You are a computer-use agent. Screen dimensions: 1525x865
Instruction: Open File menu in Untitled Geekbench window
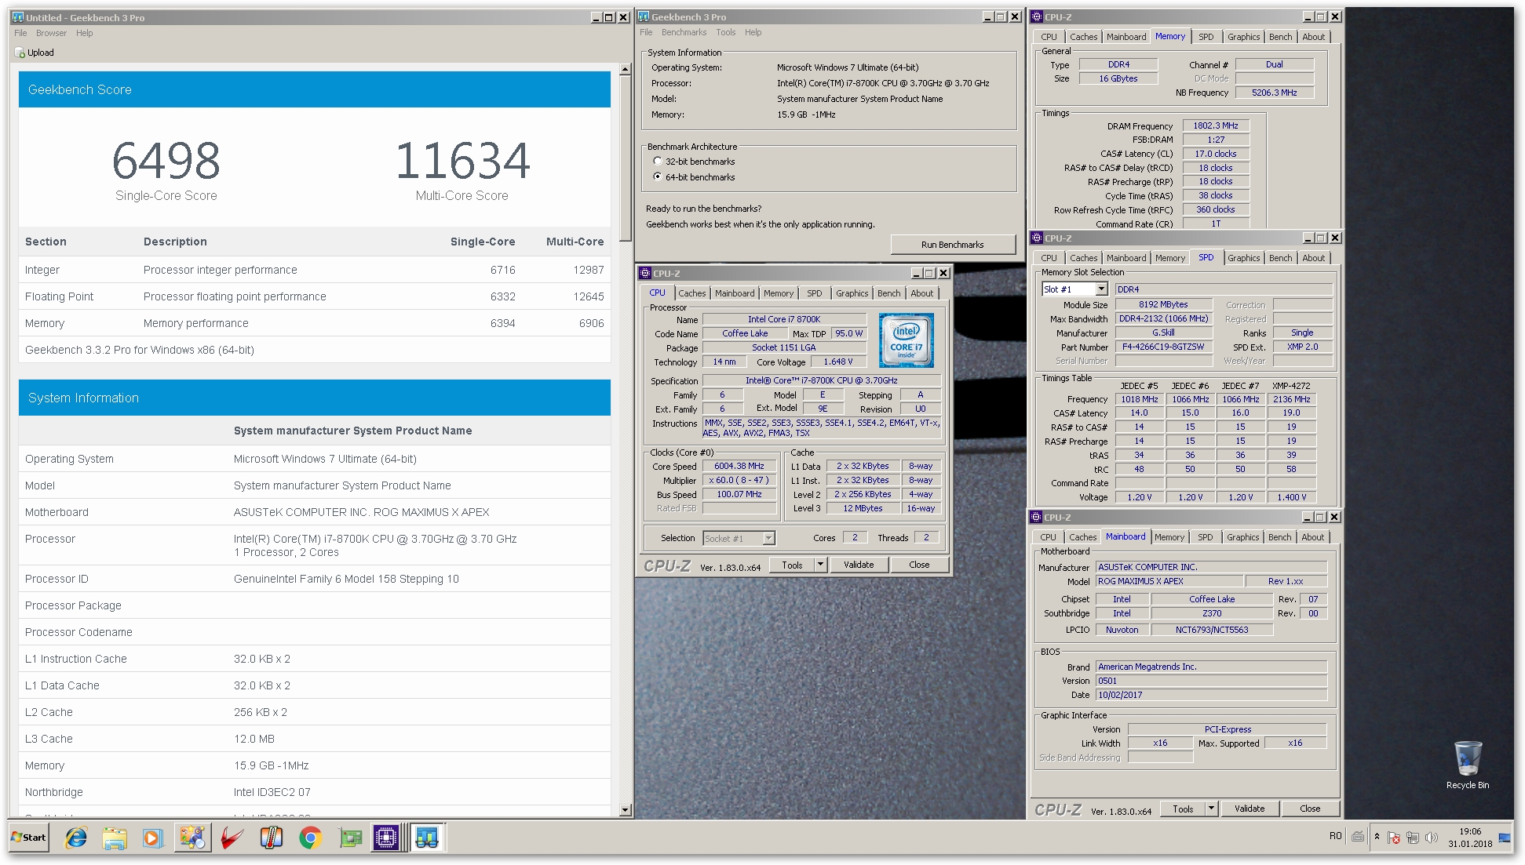point(20,33)
